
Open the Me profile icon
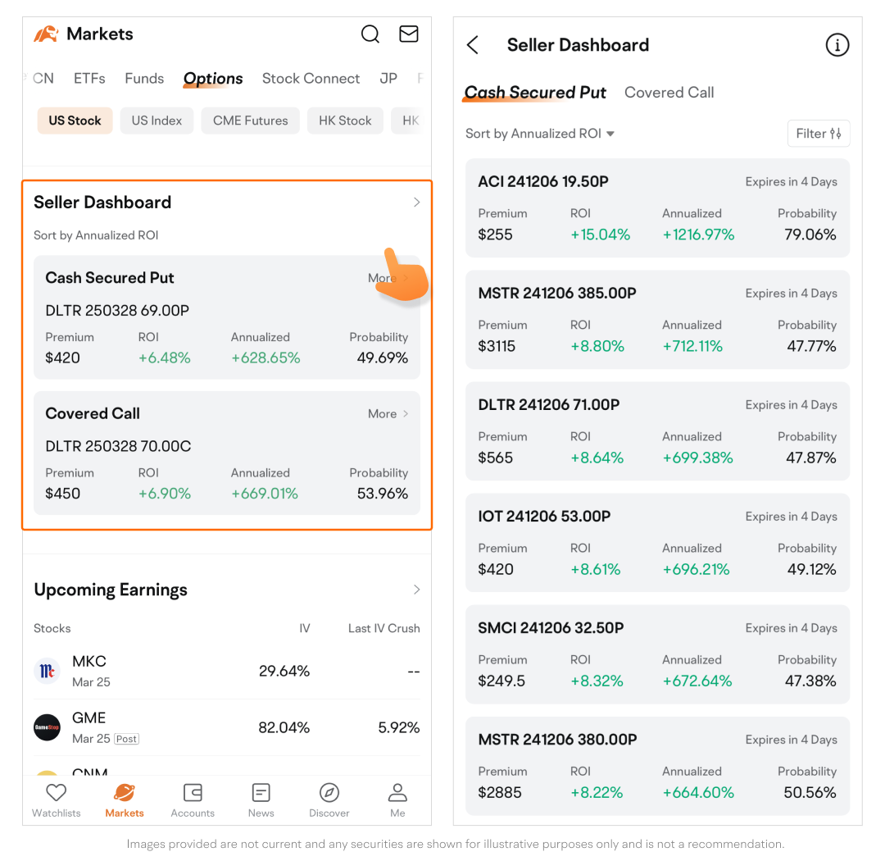coord(397,793)
